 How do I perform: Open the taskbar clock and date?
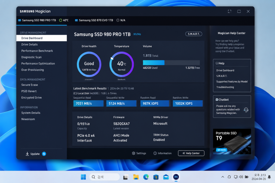259,177
